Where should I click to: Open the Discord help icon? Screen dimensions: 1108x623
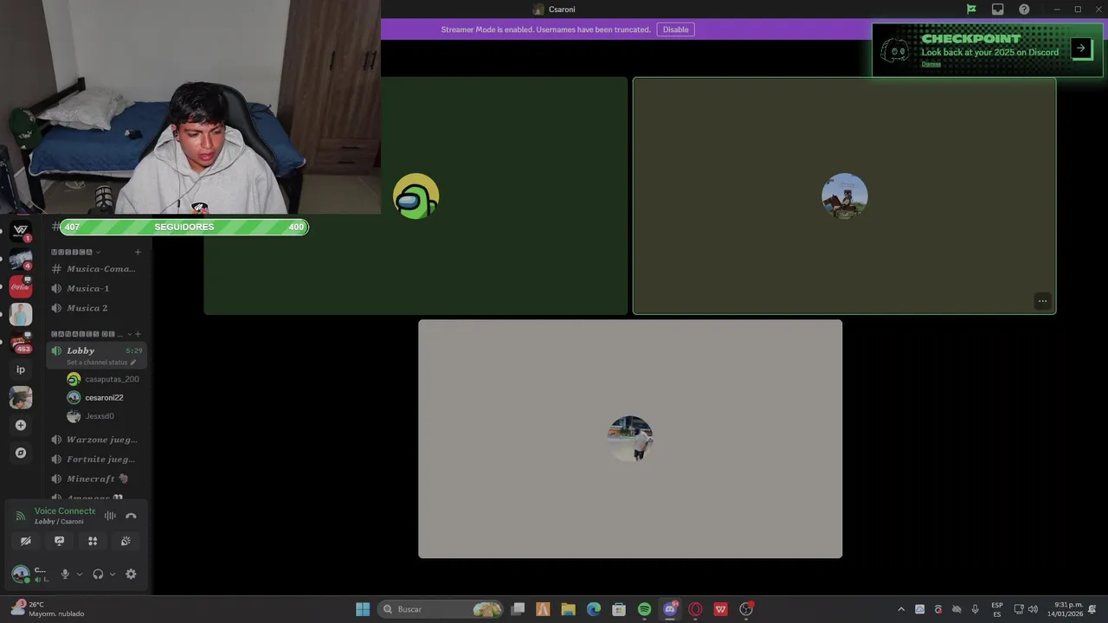(1024, 10)
